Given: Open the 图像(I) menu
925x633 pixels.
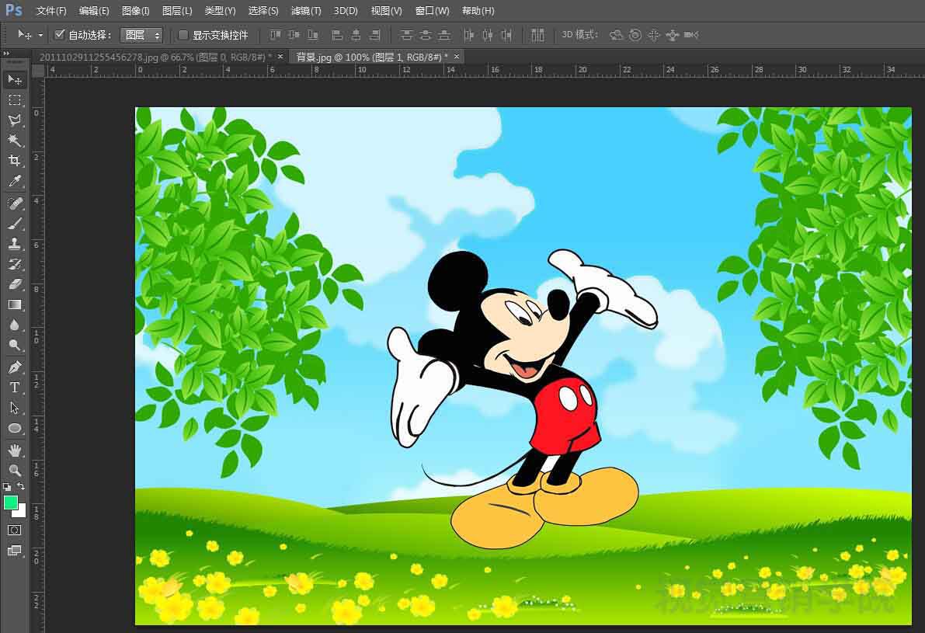Looking at the screenshot, I should pyautogui.click(x=136, y=11).
